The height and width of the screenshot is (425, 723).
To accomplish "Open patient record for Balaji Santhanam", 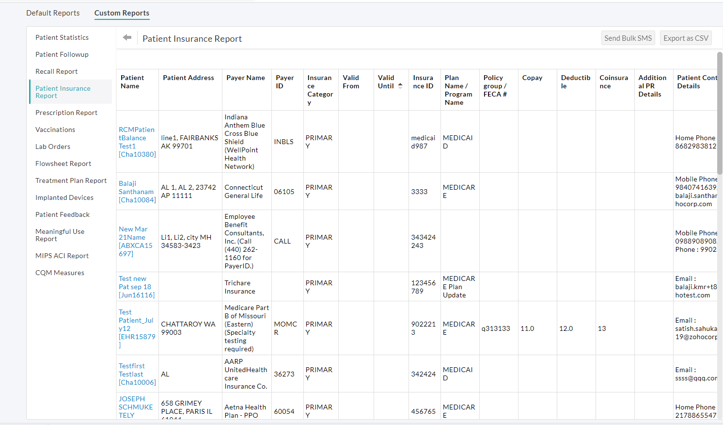I will pos(136,191).
